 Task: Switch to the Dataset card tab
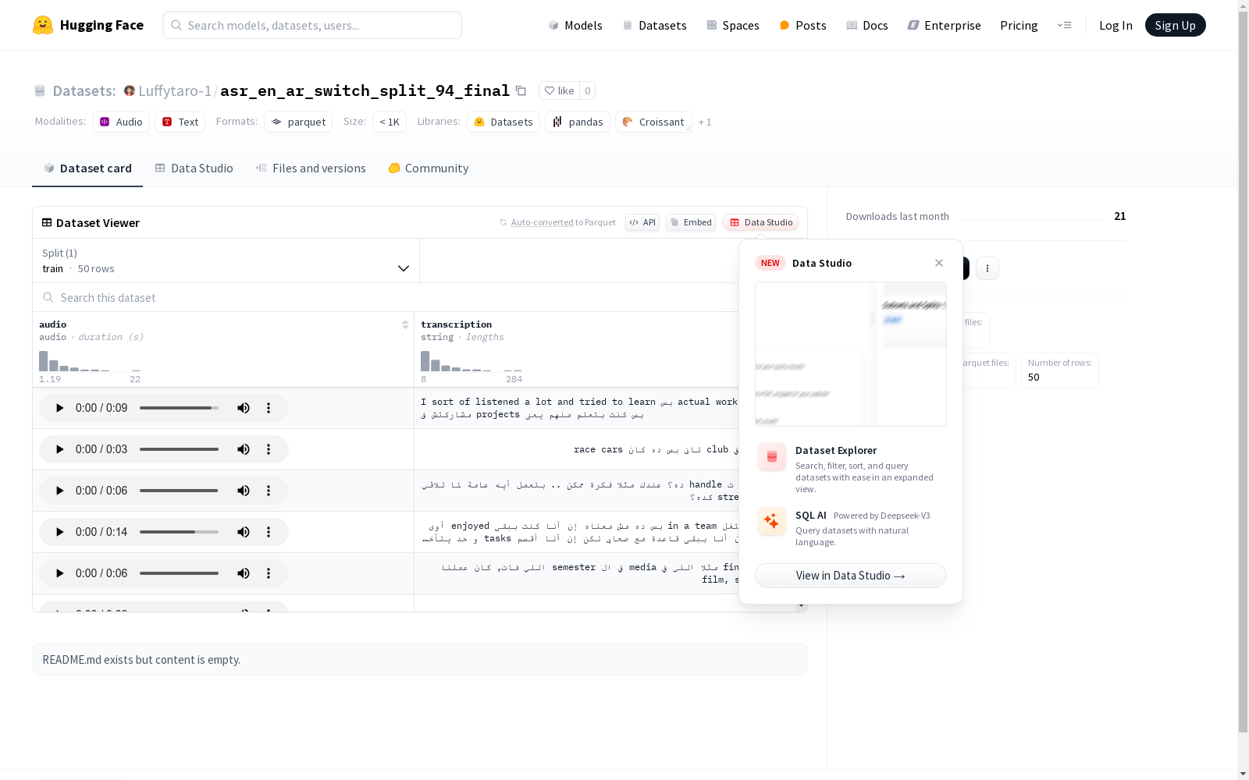(87, 168)
